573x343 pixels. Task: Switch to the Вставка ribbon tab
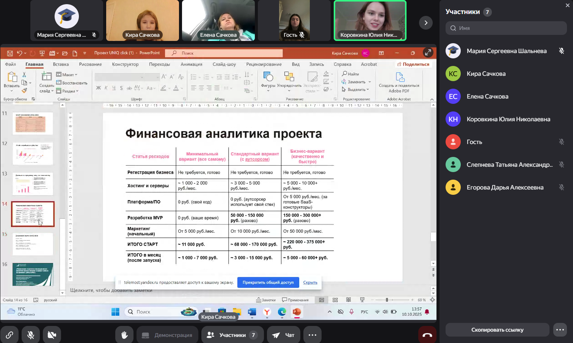tap(61, 64)
